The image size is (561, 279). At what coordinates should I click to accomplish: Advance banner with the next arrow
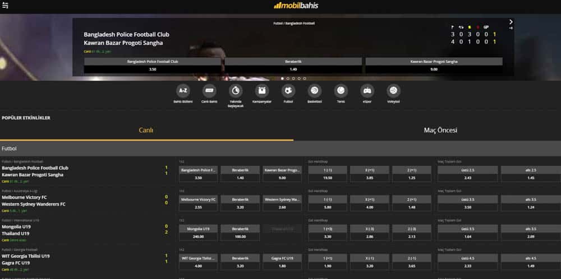click(x=511, y=22)
